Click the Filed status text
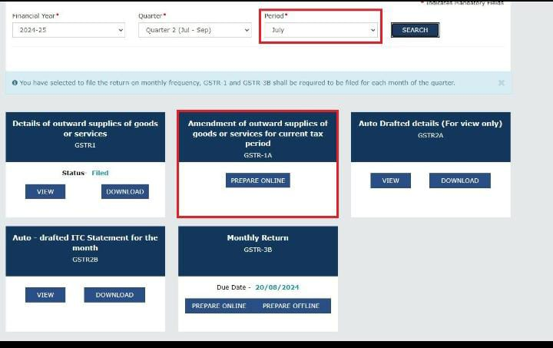The height and width of the screenshot is (348, 553). [100, 173]
